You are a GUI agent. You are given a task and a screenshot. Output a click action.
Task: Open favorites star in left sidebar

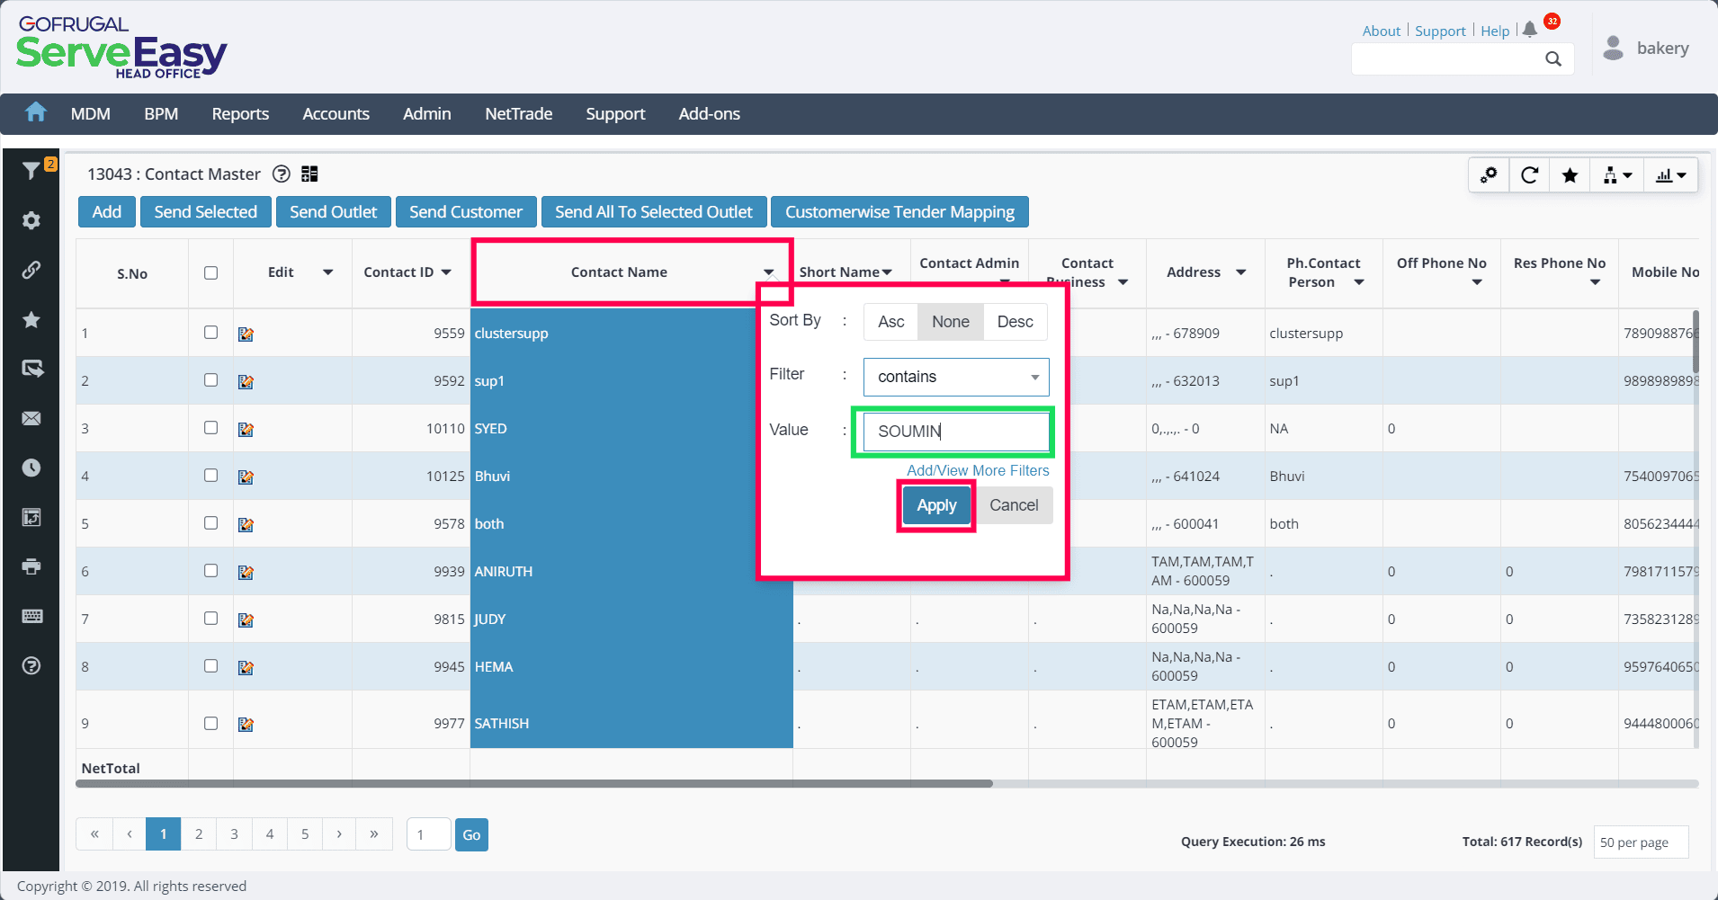pos(31,319)
